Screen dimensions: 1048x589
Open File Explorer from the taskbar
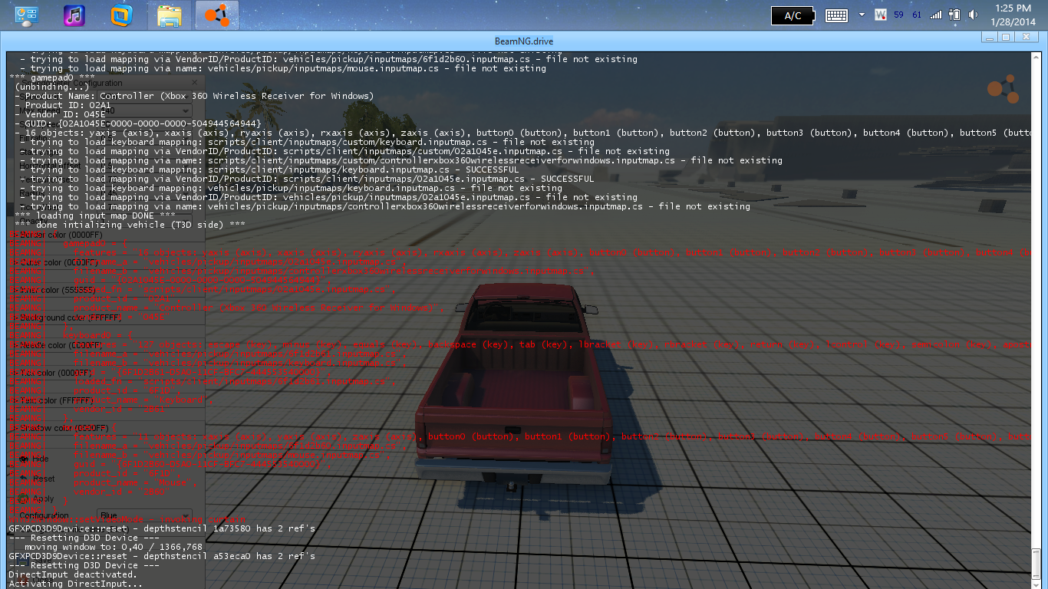coord(169,15)
